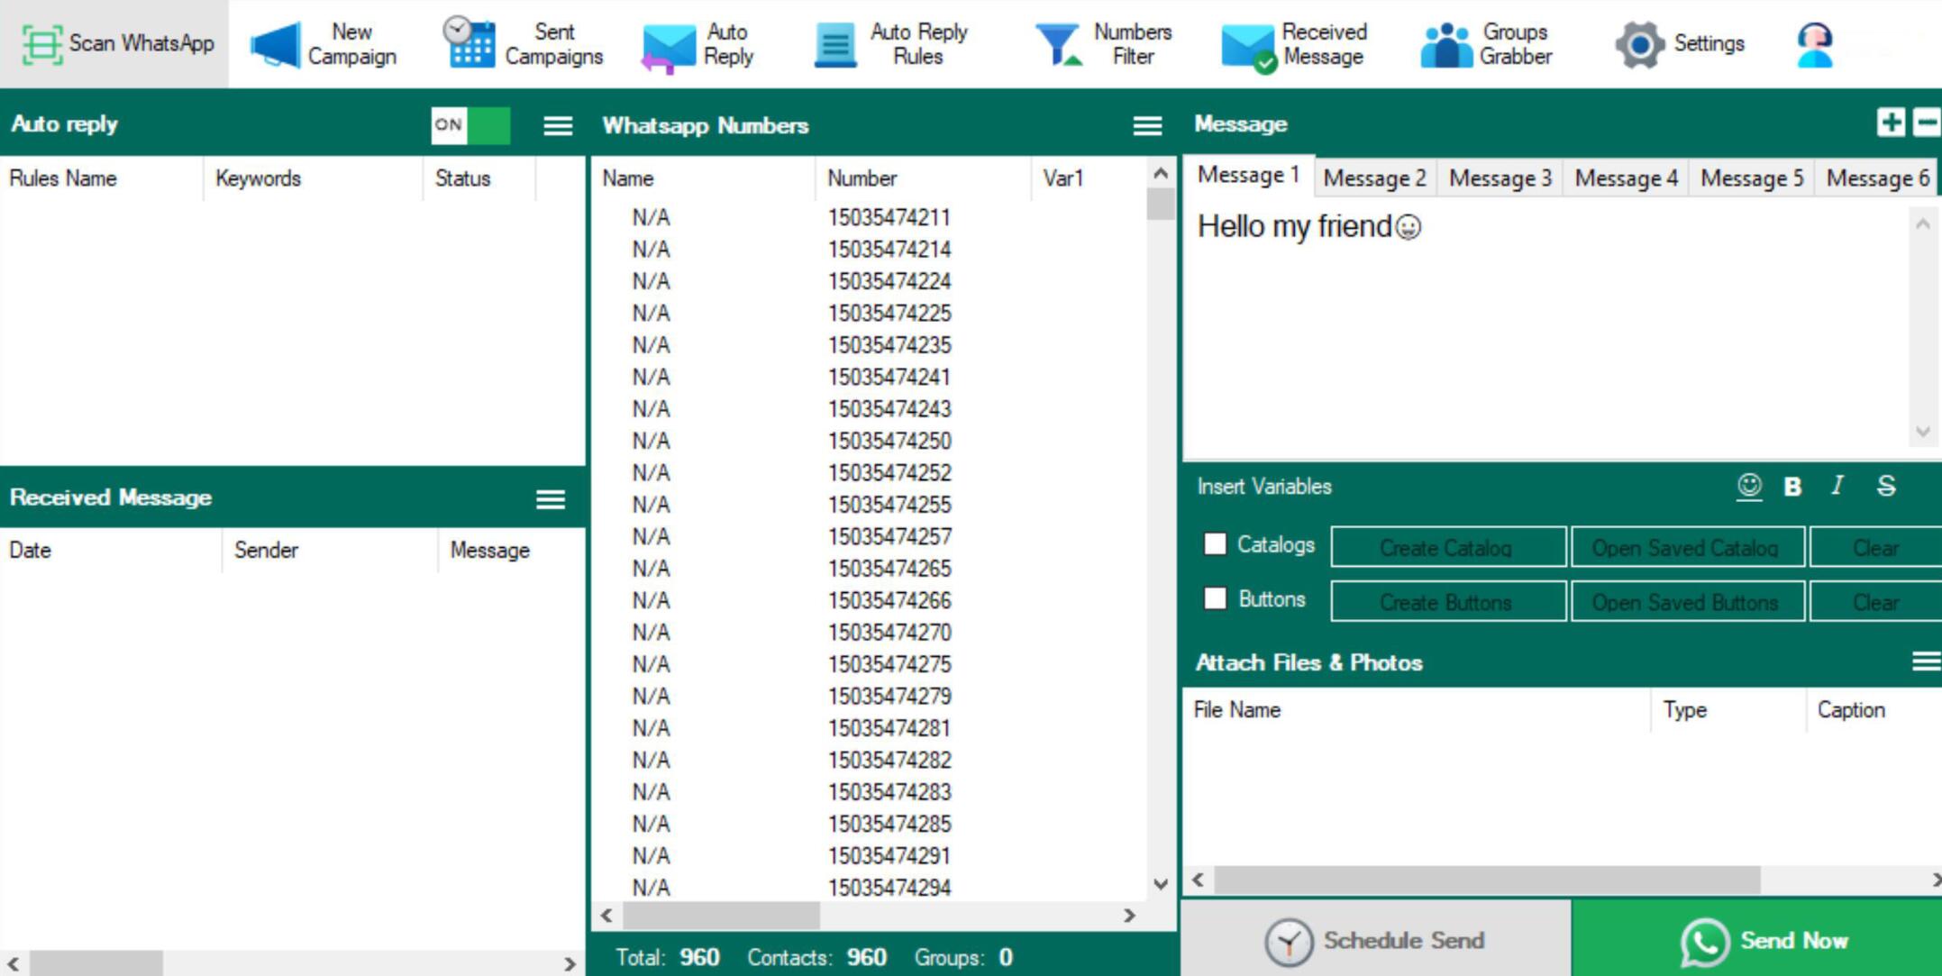This screenshot has width=1942, height=976.
Task: Insert emoji using smiley icon
Action: [1748, 487]
